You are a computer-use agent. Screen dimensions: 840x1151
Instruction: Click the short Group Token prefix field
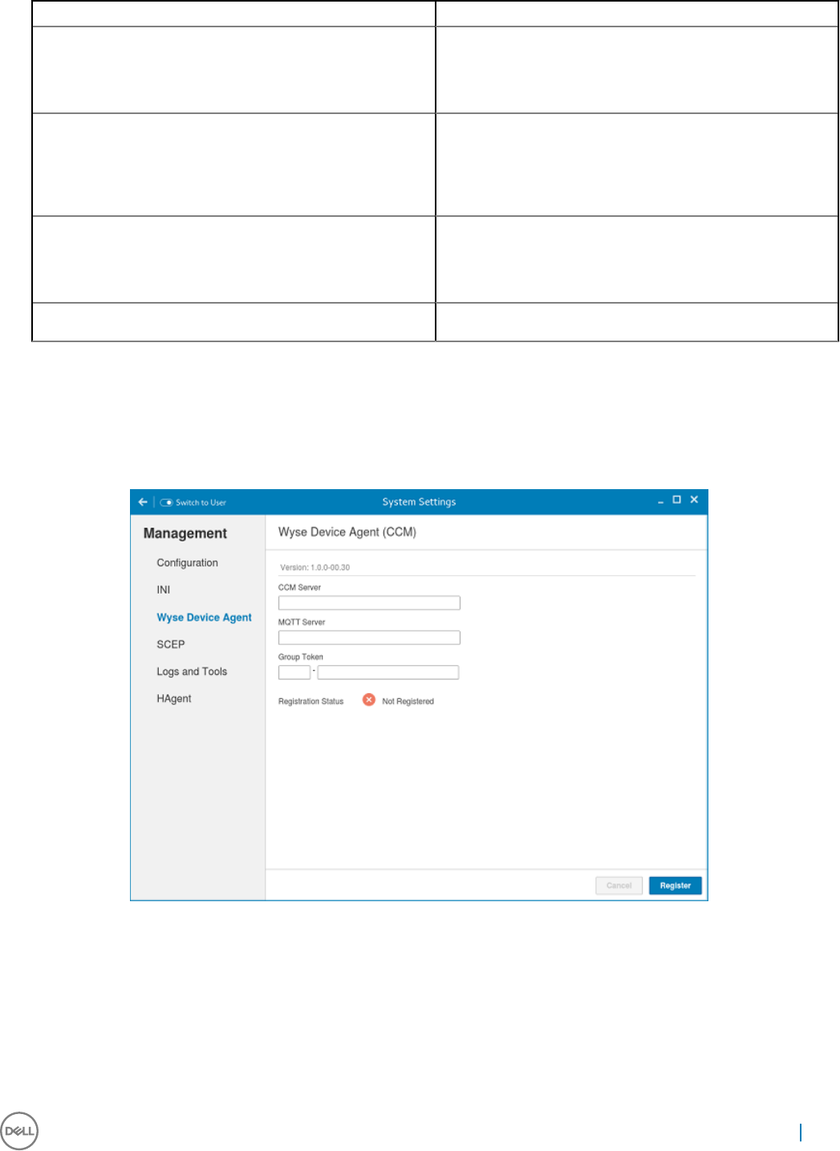pyautogui.click(x=294, y=672)
